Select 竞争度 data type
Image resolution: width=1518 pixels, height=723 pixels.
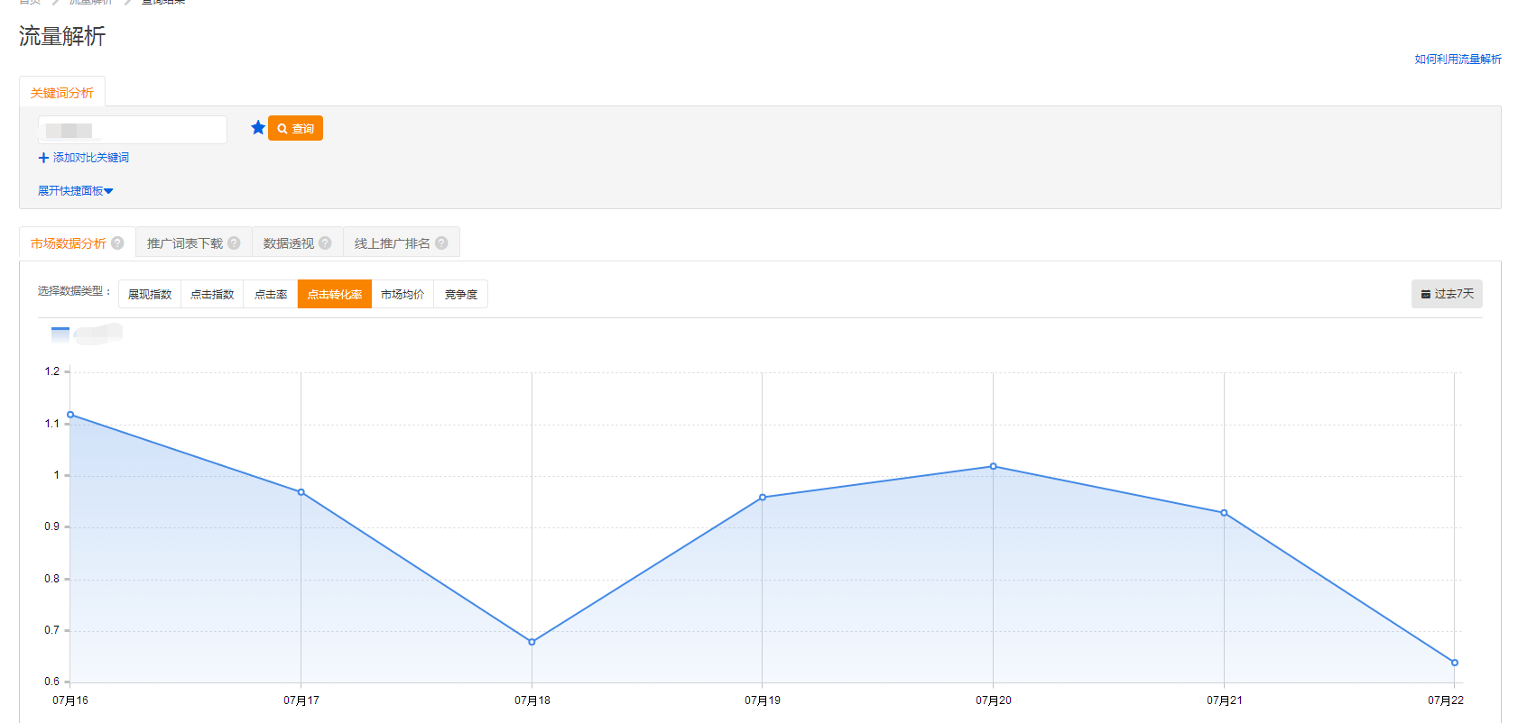461,295
